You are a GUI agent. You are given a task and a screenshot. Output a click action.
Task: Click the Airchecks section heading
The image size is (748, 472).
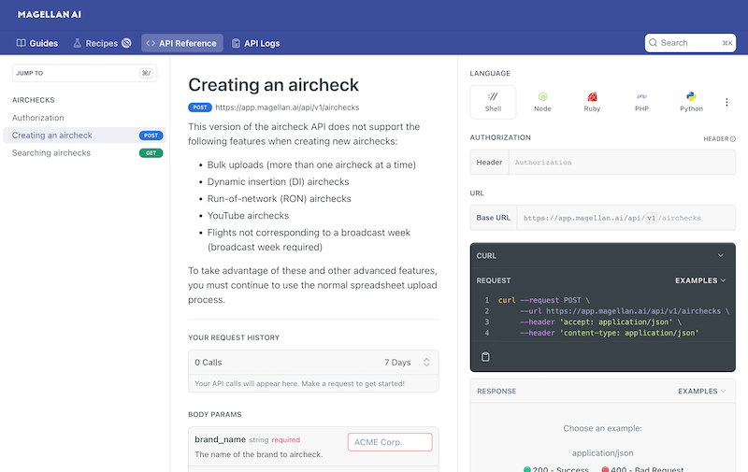pos(34,100)
